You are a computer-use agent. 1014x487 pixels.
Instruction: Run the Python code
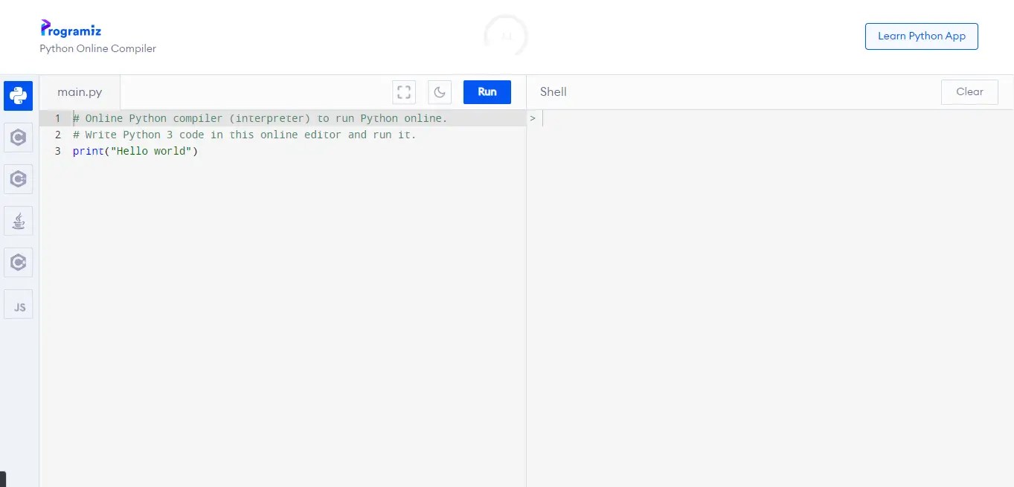coord(487,92)
